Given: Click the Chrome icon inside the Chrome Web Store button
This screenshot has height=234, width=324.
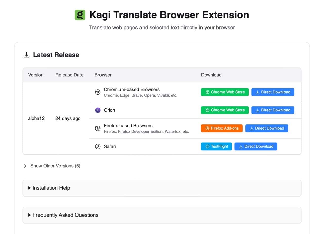Looking at the screenshot, I should pos(208,92).
